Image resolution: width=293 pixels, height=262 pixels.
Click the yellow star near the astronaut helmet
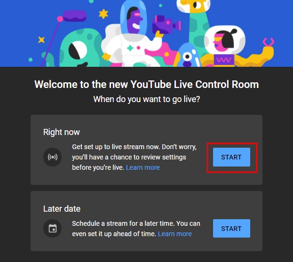coord(103,14)
